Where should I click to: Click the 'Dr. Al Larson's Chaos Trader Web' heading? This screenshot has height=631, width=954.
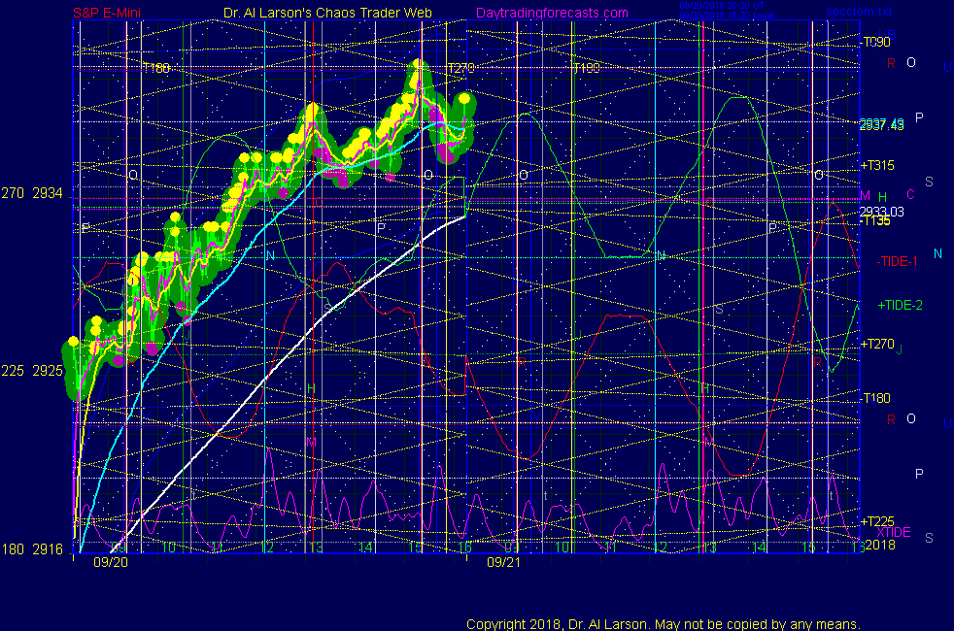(x=327, y=13)
